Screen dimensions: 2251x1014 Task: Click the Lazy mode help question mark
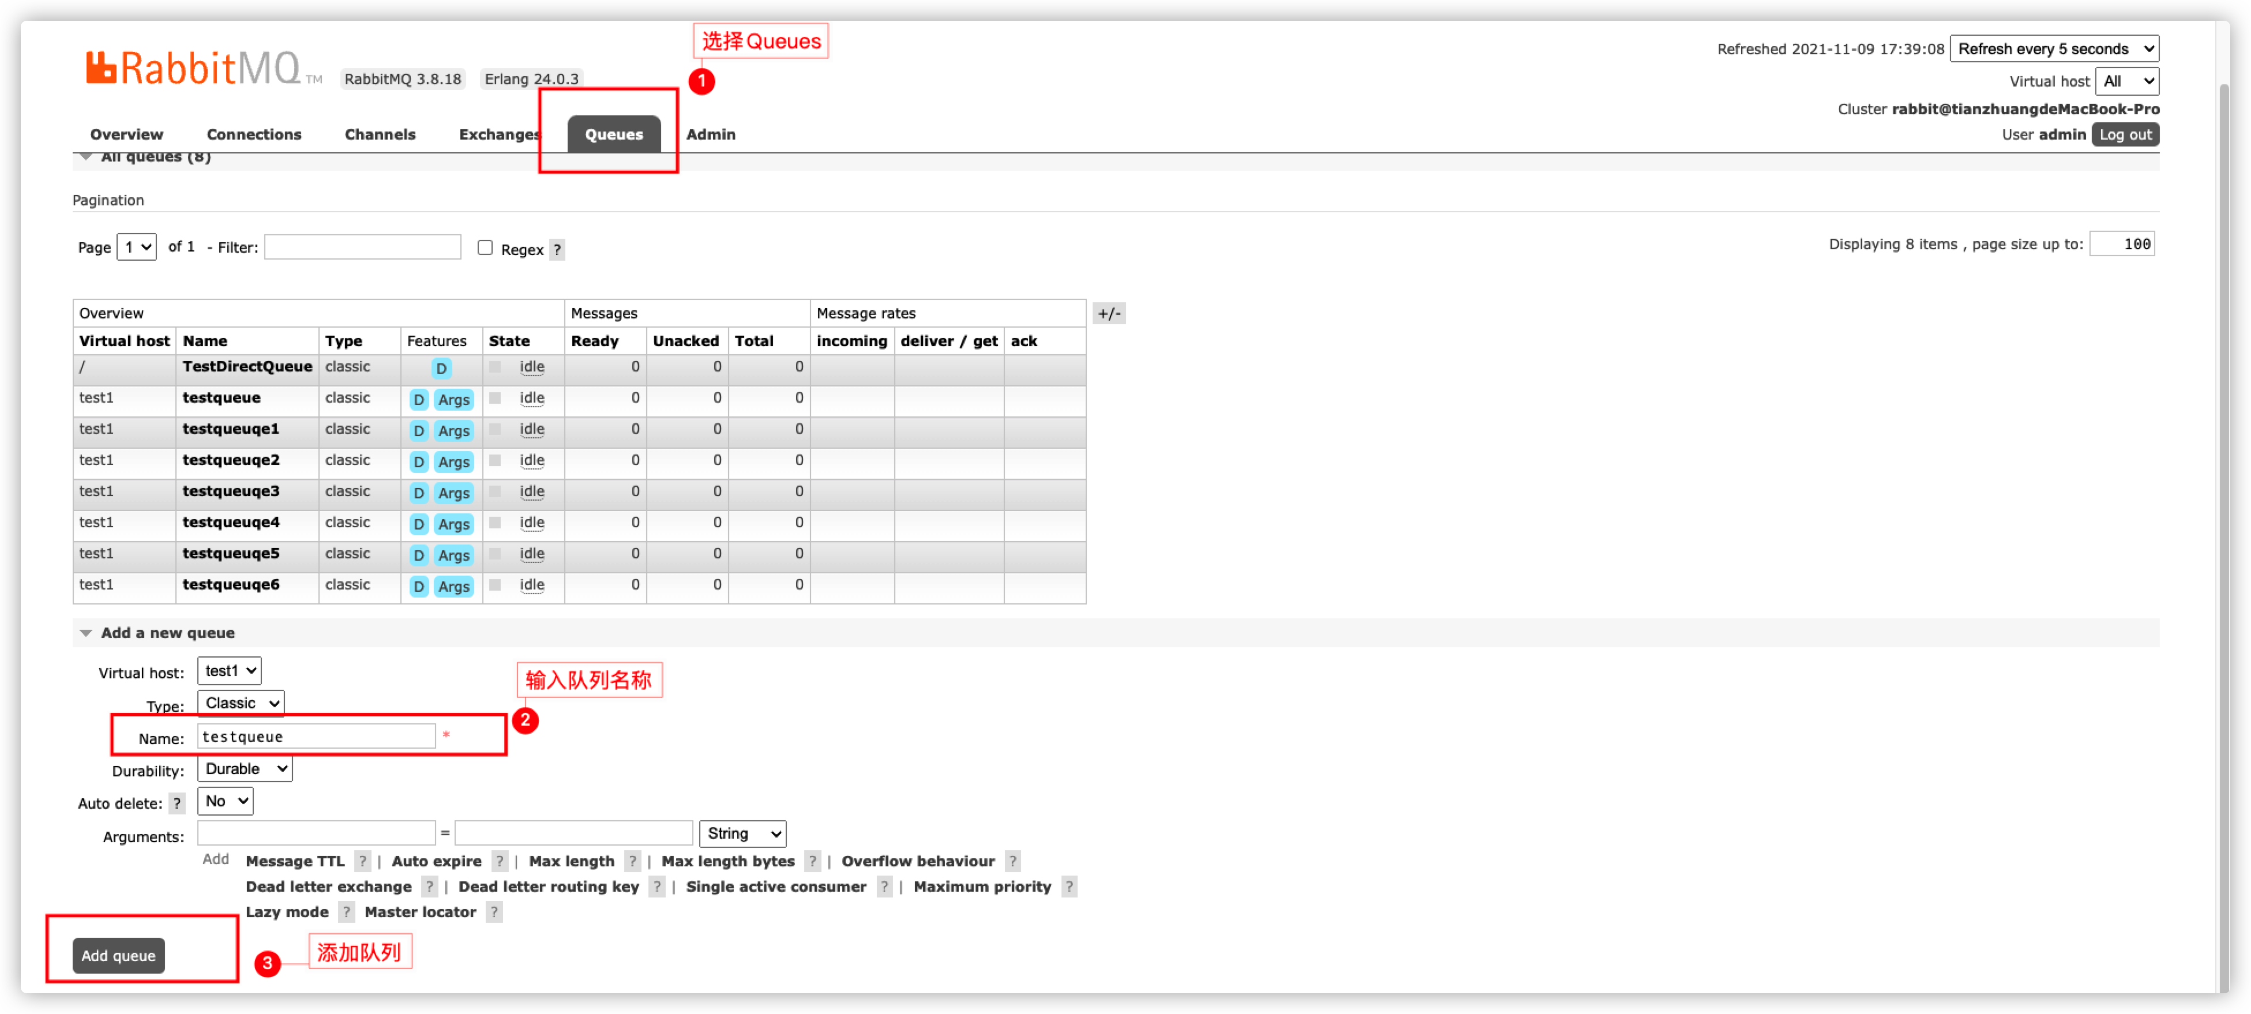347,912
